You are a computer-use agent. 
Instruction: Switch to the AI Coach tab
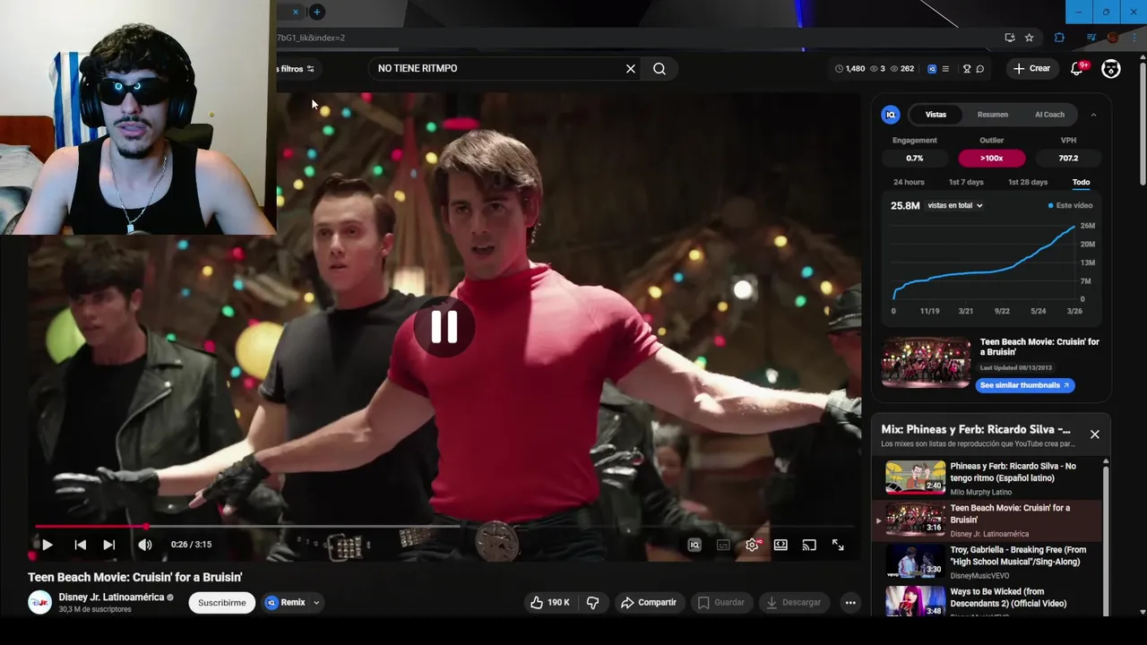(x=1049, y=115)
